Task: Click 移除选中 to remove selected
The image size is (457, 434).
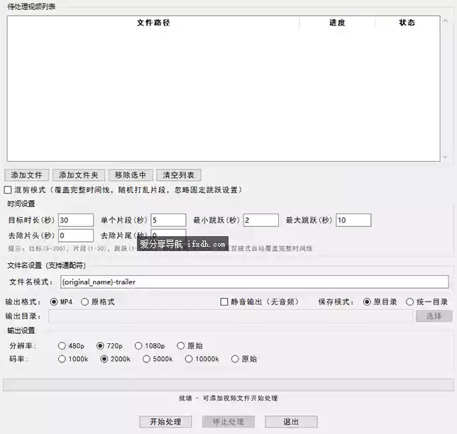Action: coord(131,175)
